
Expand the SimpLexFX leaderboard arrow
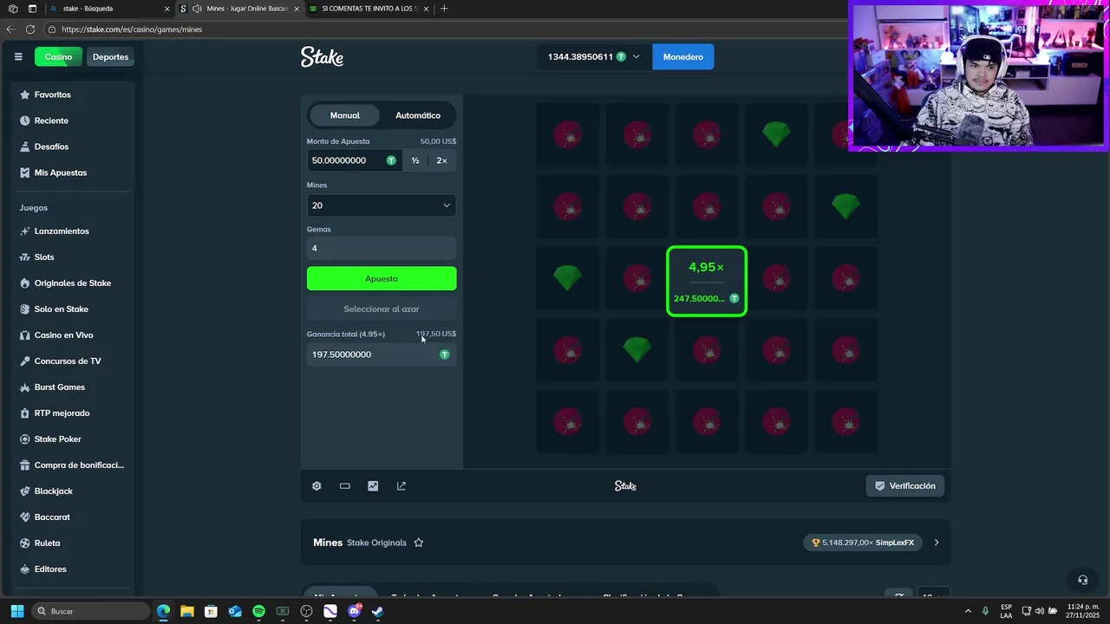(937, 543)
